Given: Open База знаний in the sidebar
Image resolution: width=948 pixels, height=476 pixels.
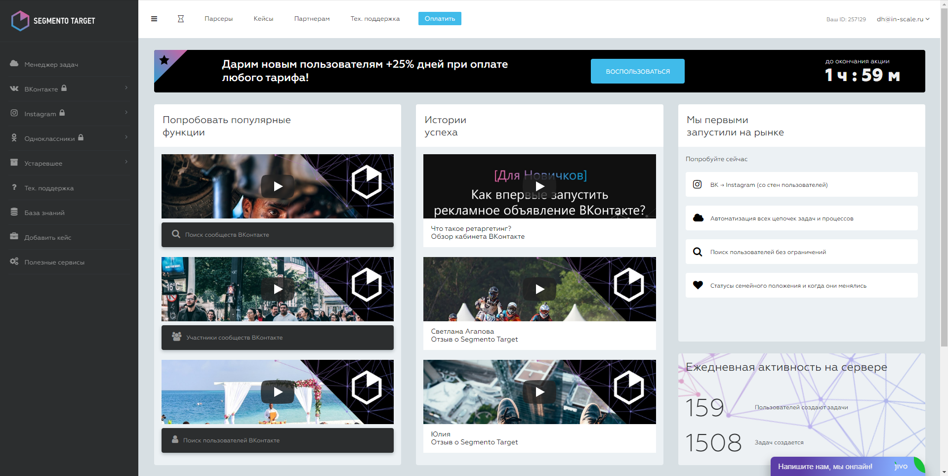Looking at the screenshot, I should coord(69,213).
